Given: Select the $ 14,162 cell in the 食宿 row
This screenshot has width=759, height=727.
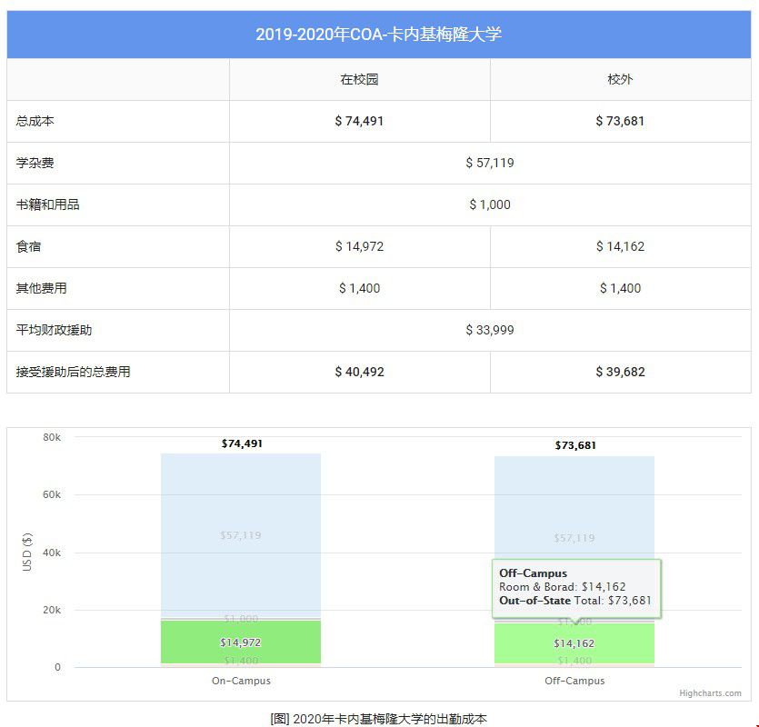Looking at the screenshot, I should [x=620, y=246].
